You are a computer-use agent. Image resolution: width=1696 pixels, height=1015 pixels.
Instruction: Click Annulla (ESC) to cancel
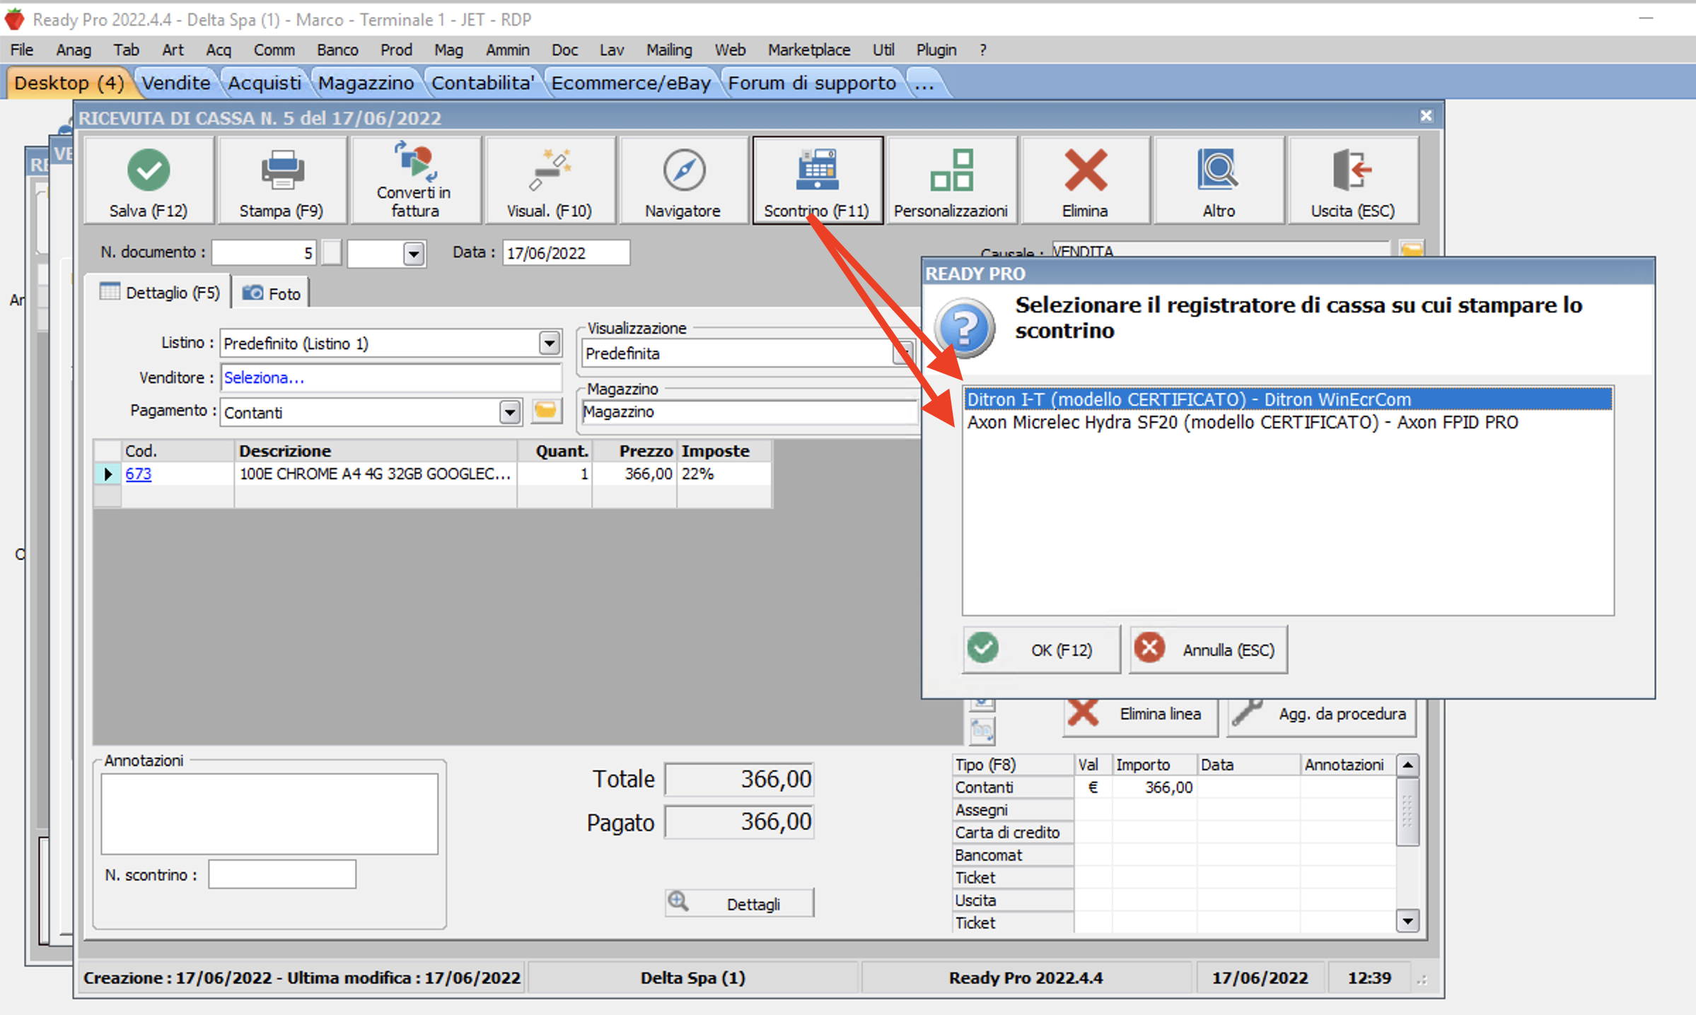coord(1209,650)
